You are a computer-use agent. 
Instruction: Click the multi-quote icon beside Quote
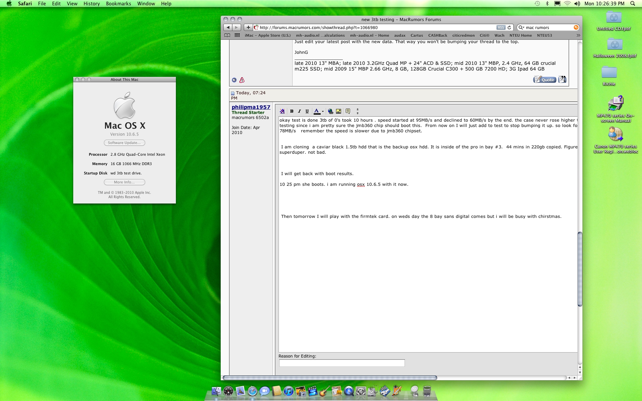click(x=562, y=80)
